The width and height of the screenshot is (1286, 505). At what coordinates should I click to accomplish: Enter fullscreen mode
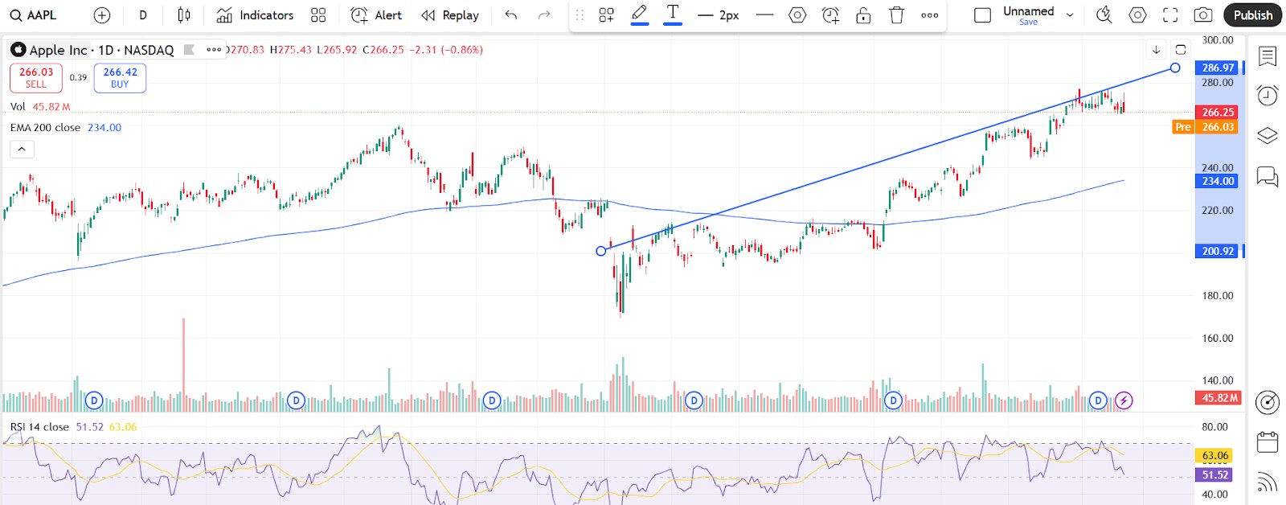pyautogui.click(x=1170, y=15)
